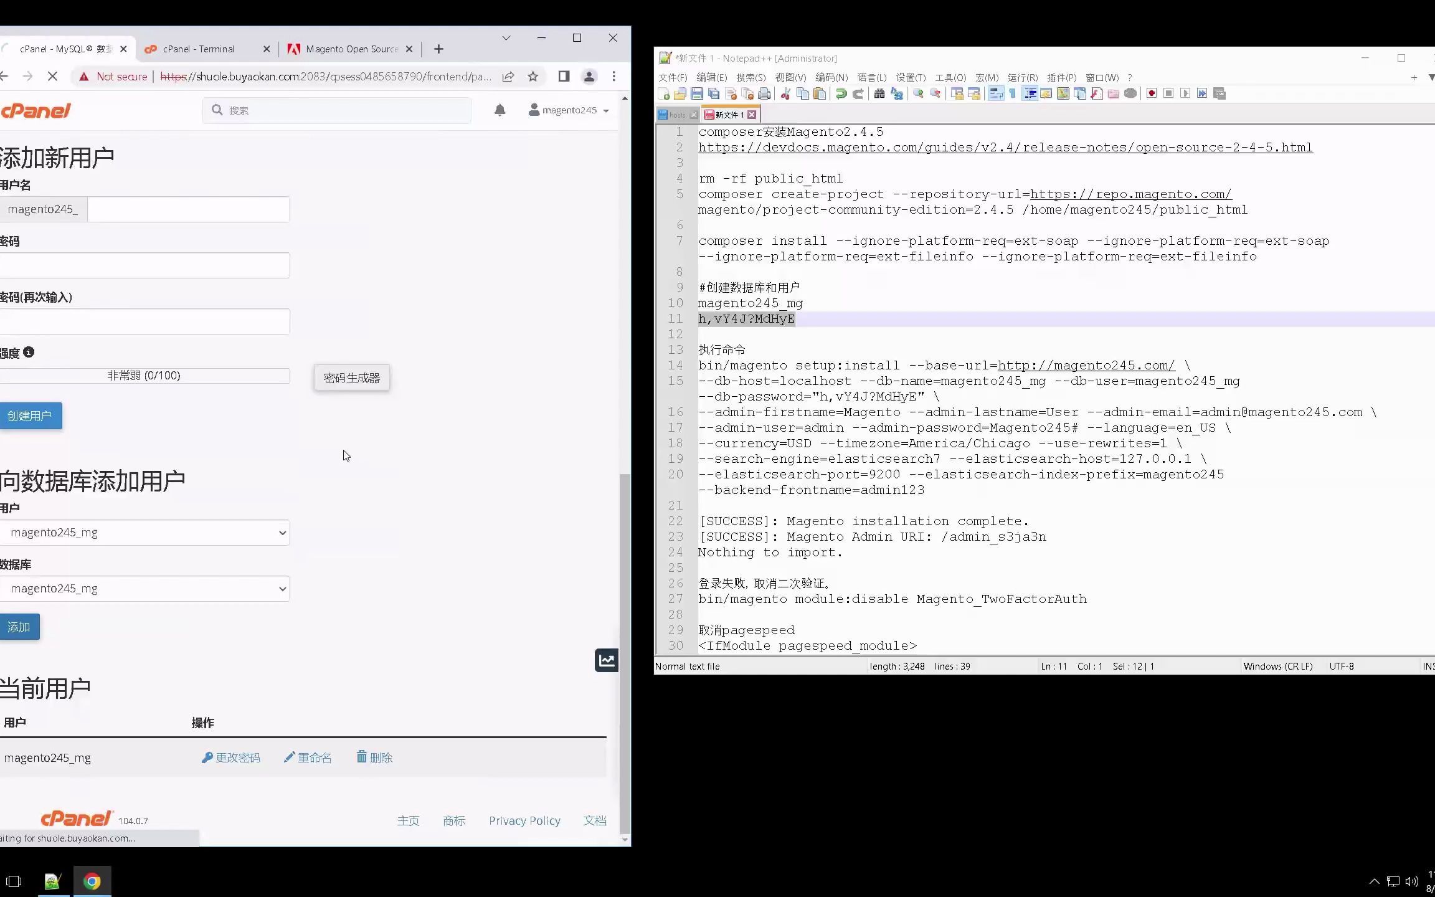The image size is (1435, 897).
Task: Click the 用户名 input field after magento245_
Action: pyautogui.click(x=189, y=209)
